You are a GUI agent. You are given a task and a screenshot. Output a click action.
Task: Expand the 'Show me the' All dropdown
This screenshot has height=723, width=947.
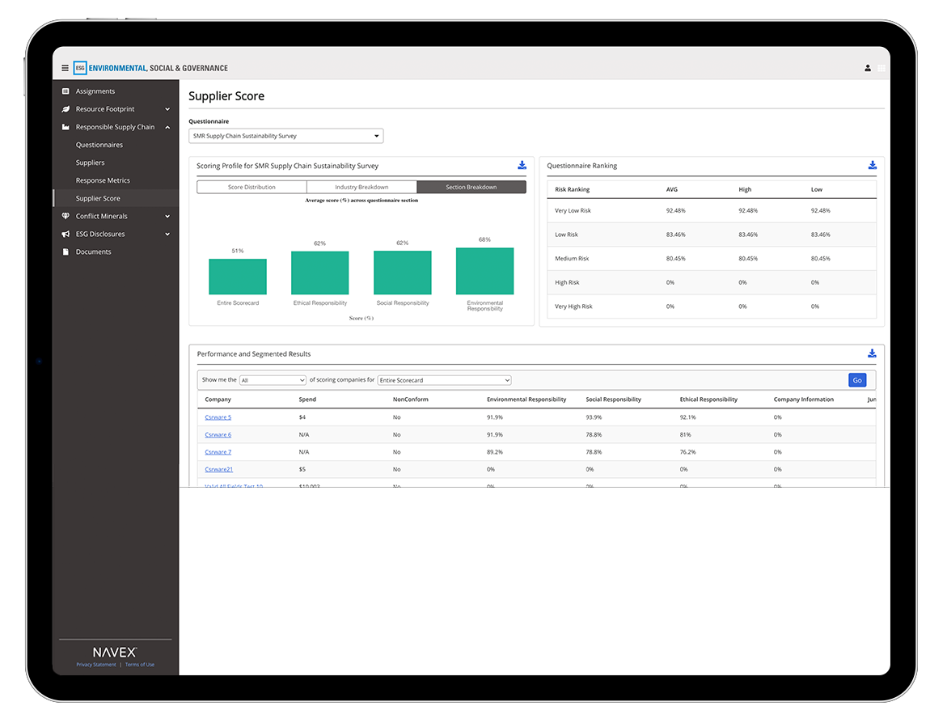point(273,379)
